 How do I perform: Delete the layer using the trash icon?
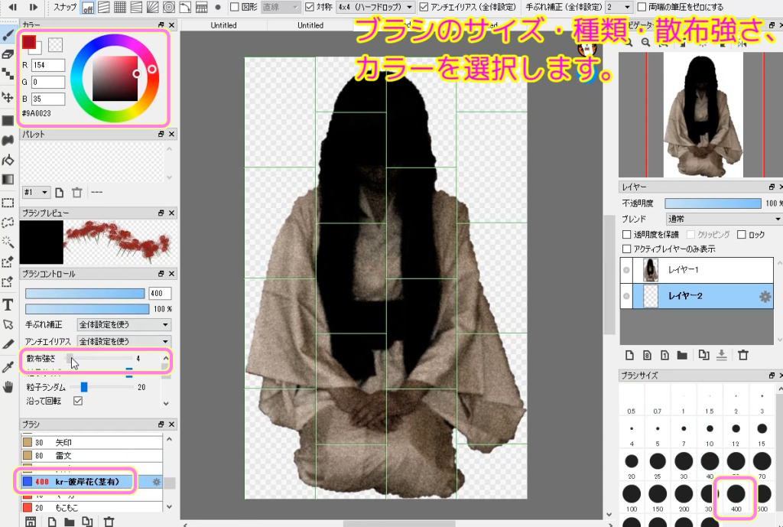coord(742,353)
